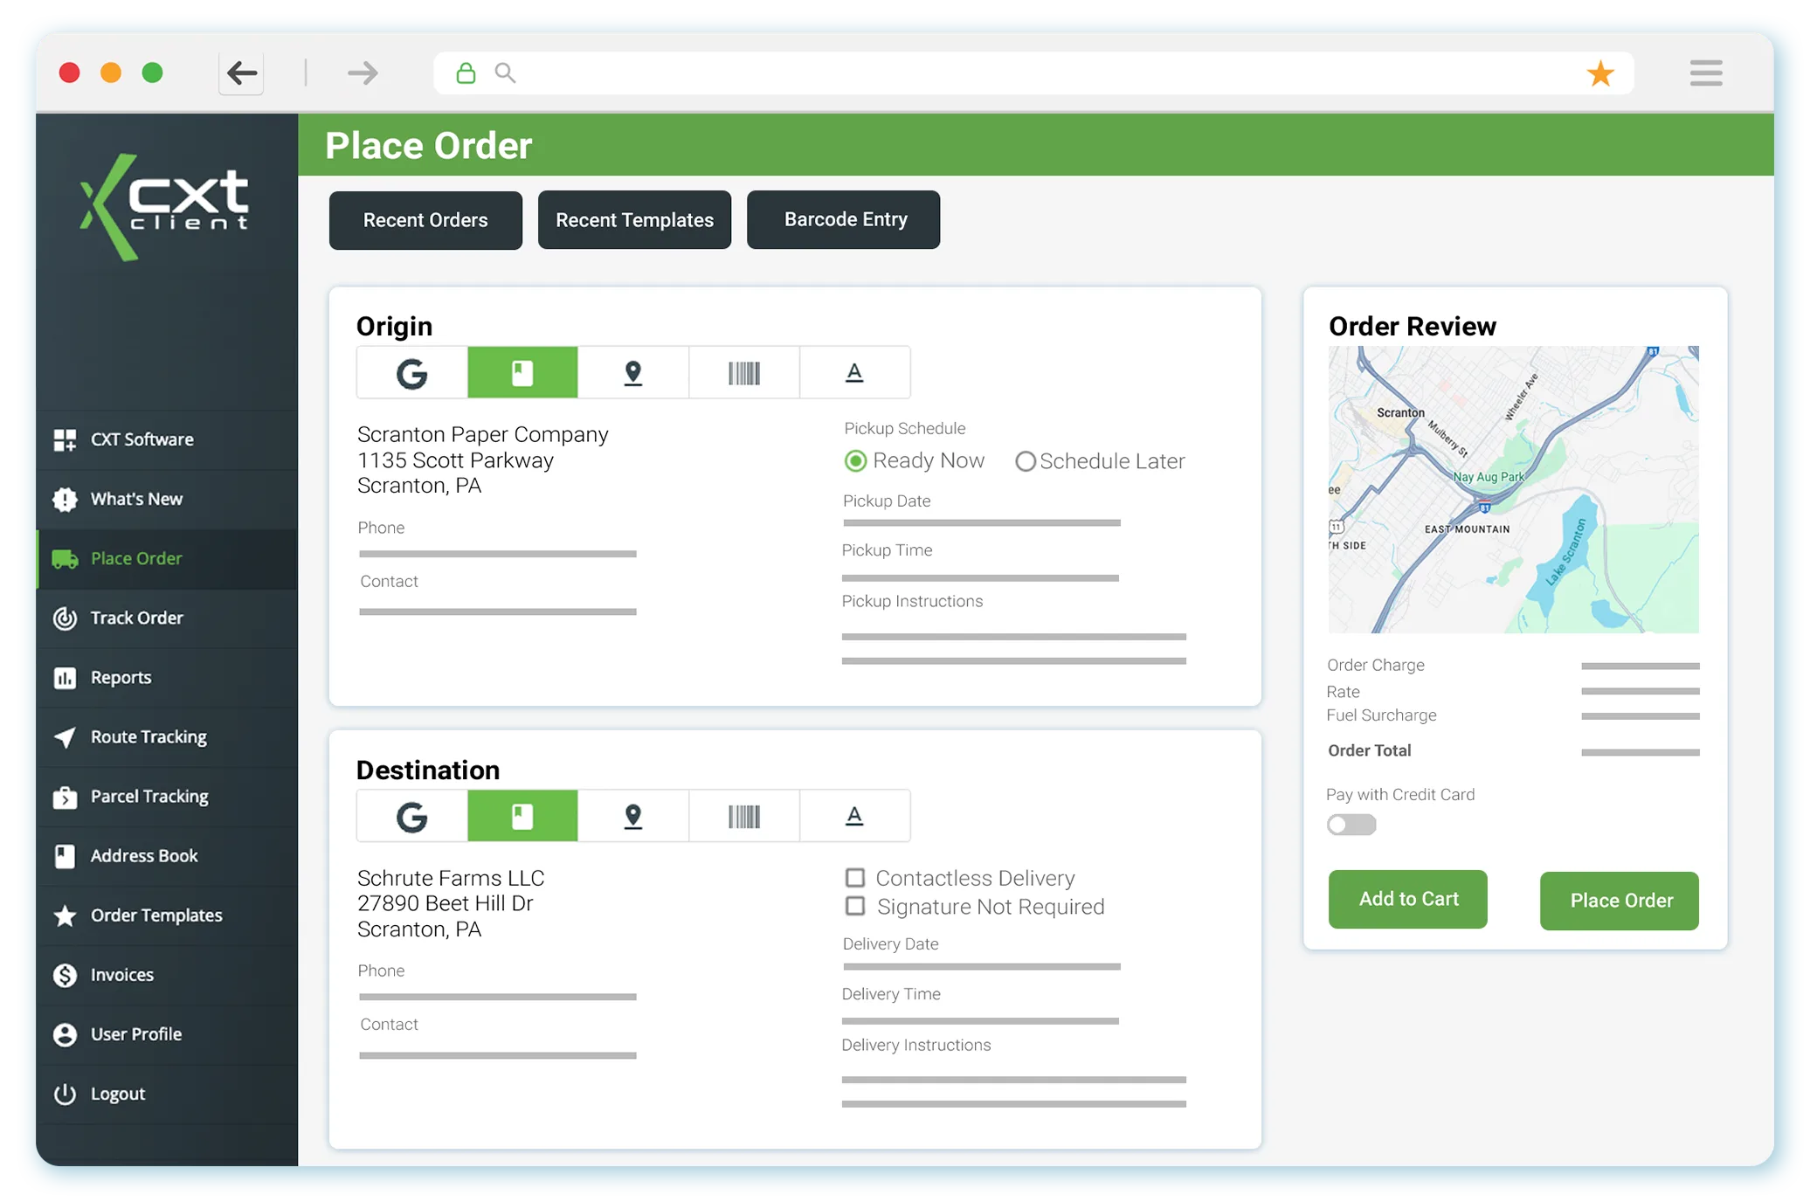The height and width of the screenshot is (1202, 1810).
Task: Bookmark the page with the star icon
Action: tap(1600, 73)
